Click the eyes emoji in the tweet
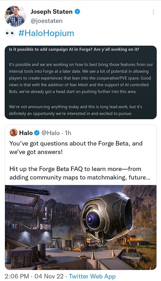This screenshot has height=281, width=161. coord(10,33)
